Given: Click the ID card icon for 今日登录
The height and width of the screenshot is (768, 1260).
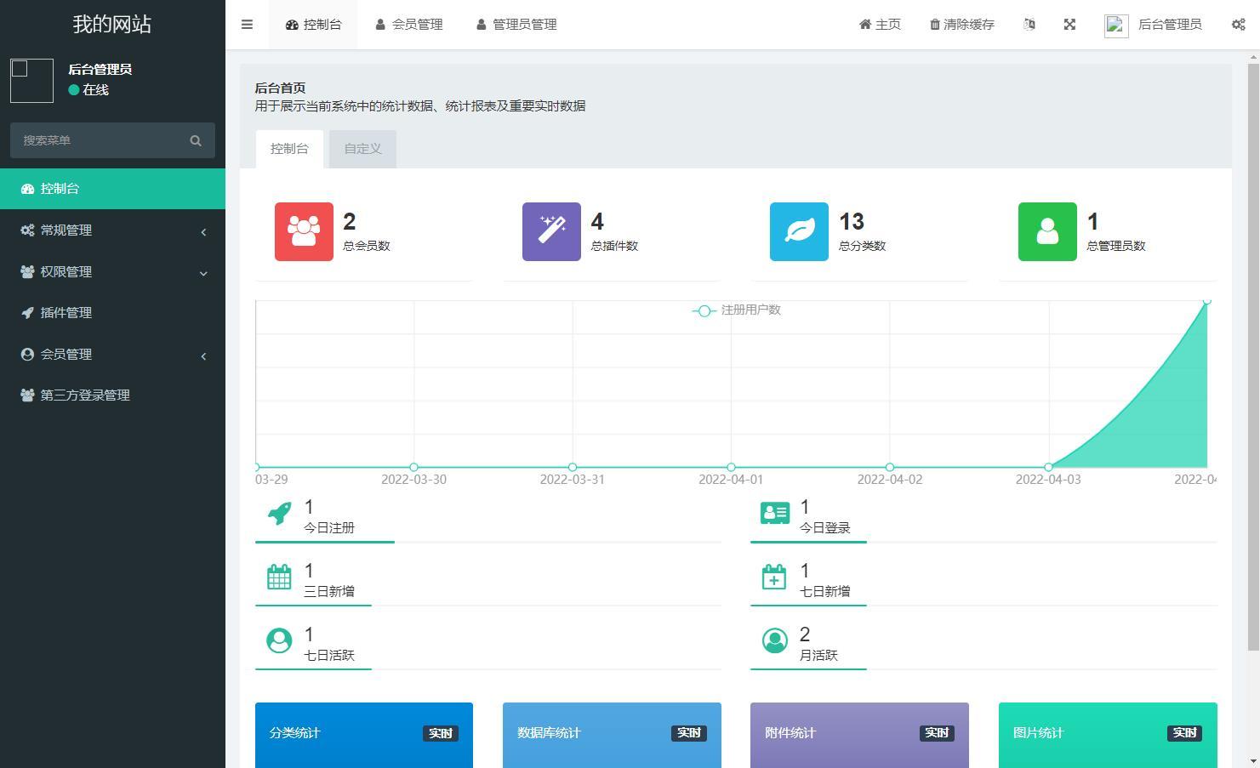Looking at the screenshot, I should click(774, 513).
